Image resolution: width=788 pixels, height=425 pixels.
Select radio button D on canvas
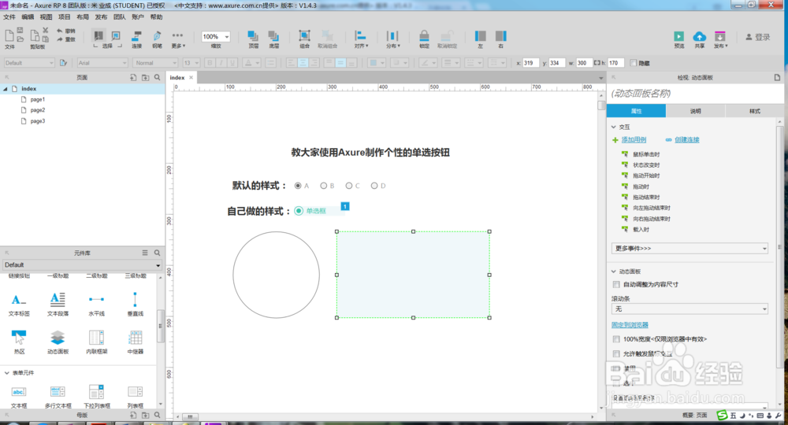pyautogui.click(x=374, y=186)
